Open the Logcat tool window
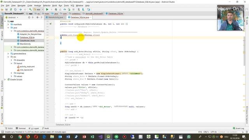Viewport: 249px width, 140px height. pyautogui.click(x=34, y=128)
